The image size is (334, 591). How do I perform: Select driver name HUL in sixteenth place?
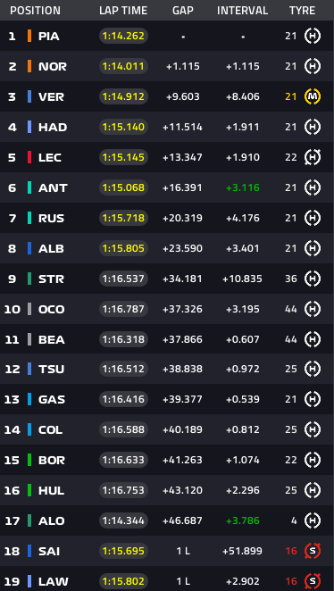pos(51,491)
